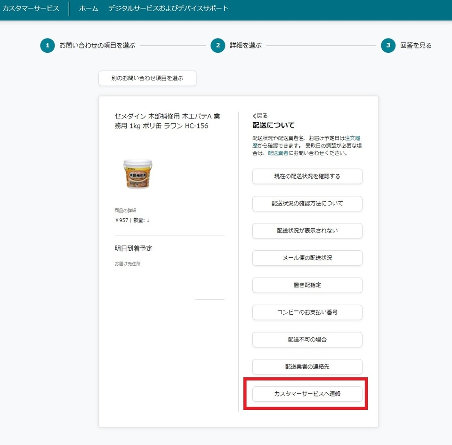
Task: Click コンビニのお支払い番号 button
Action: 307,312
